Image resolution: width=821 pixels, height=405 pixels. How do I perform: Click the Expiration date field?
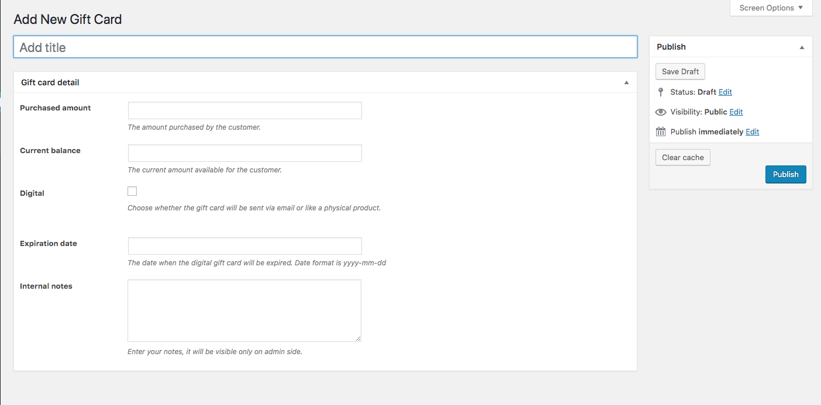coord(244,246)
